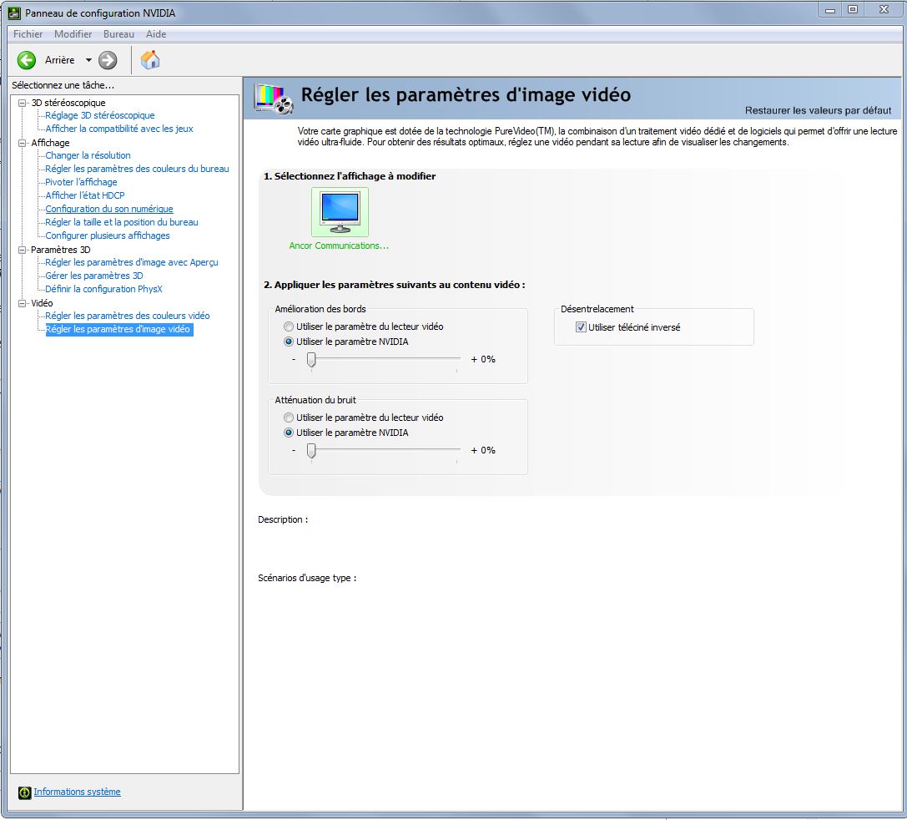Open Changer la résolution
Screen dimensions: 907x820
click(88, 155)
